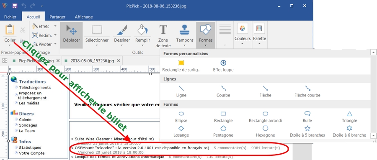Click the redo arrow in title bar
The image size is (377, 160).
click(x=33, y=6)
